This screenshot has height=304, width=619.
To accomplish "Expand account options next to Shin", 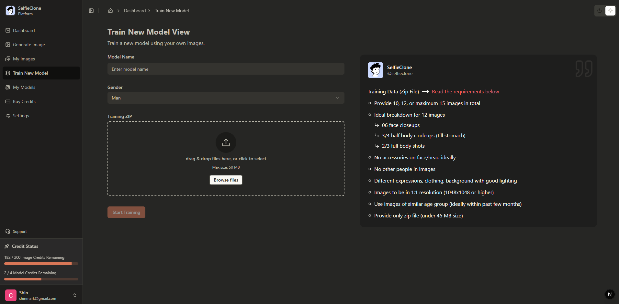I will 75,295.
